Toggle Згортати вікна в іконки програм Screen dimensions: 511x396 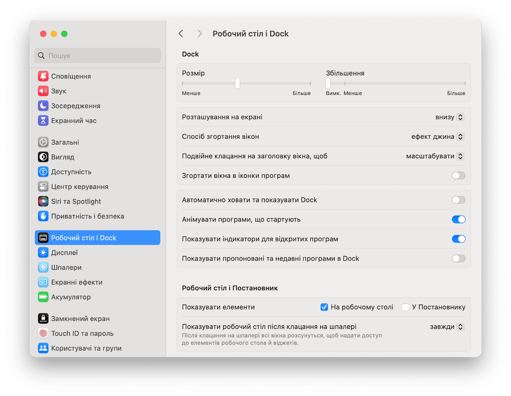[x=458, y=175]
